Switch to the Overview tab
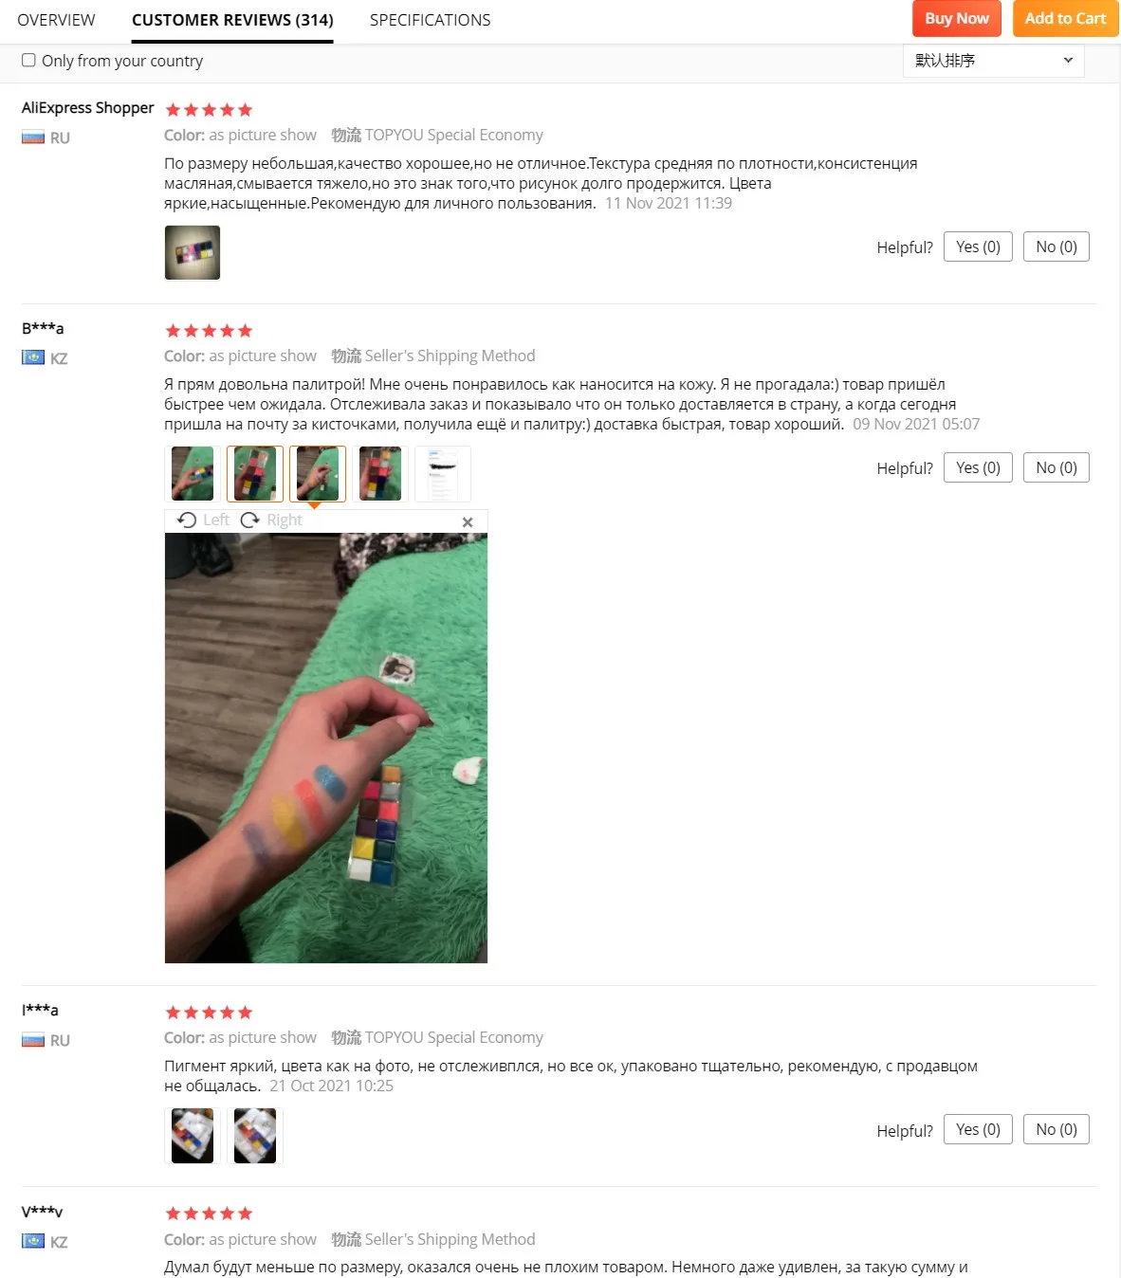The width and height of the screenshot is (1121, 1278). (56, 20)
